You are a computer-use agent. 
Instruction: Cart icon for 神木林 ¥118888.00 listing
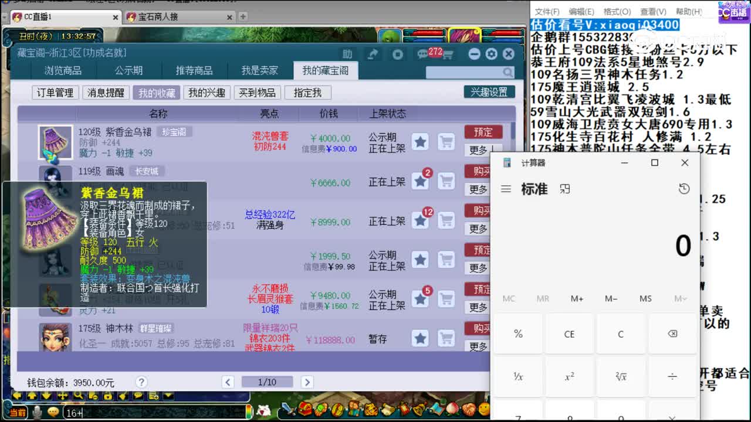[446, 338]
